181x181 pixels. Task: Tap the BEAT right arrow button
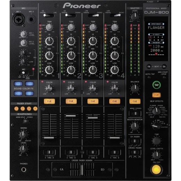(x=164, y=66)
